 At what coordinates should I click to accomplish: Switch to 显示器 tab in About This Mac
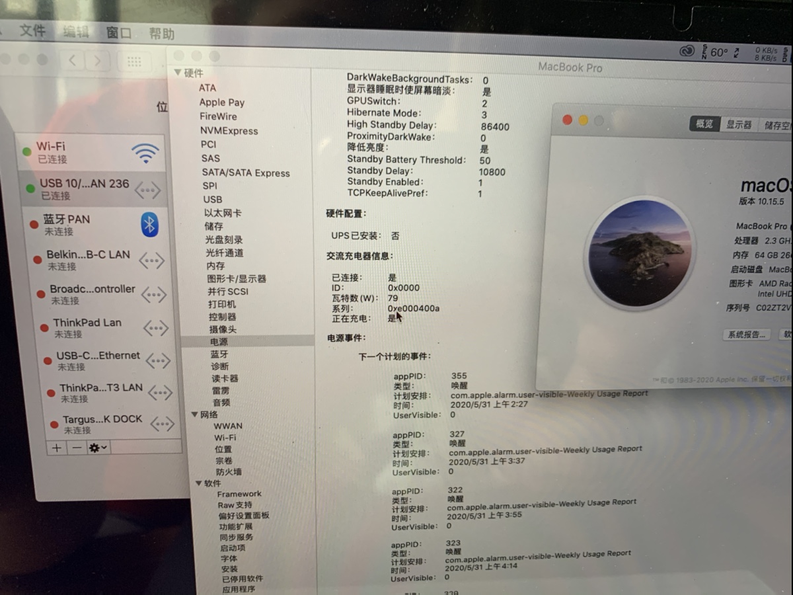[x=739, y=124]
